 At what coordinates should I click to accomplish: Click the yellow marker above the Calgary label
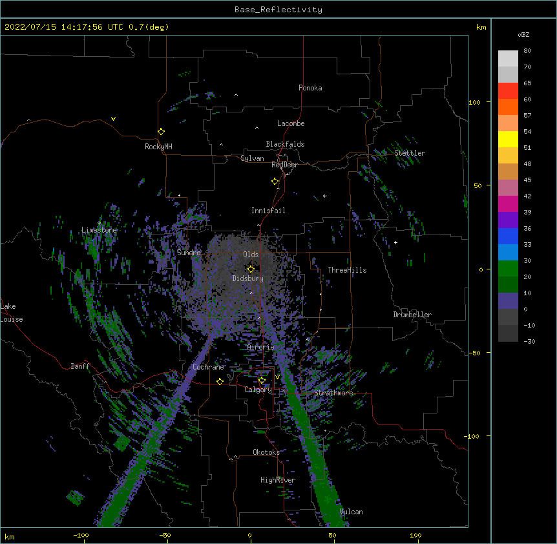(x=262, y=381)
